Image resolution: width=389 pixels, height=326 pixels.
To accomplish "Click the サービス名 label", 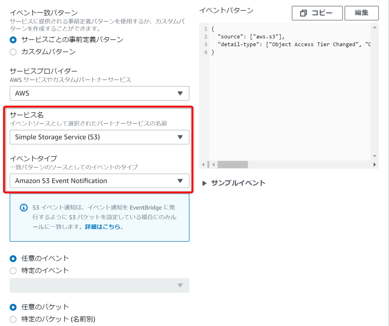I will coord(27,115).
